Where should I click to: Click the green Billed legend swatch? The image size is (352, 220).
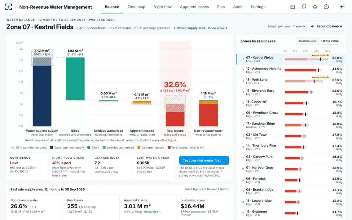(x=89, y=148)
